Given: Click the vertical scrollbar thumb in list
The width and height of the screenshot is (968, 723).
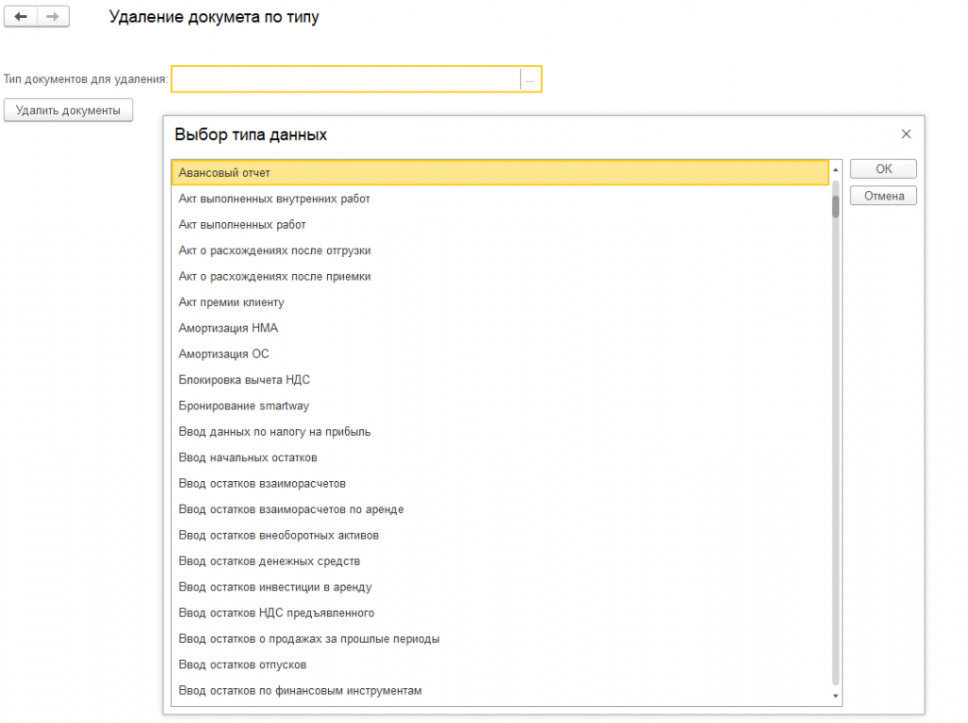Looking at the screenshot, I should pyautogui.click(x=836, y=206).
